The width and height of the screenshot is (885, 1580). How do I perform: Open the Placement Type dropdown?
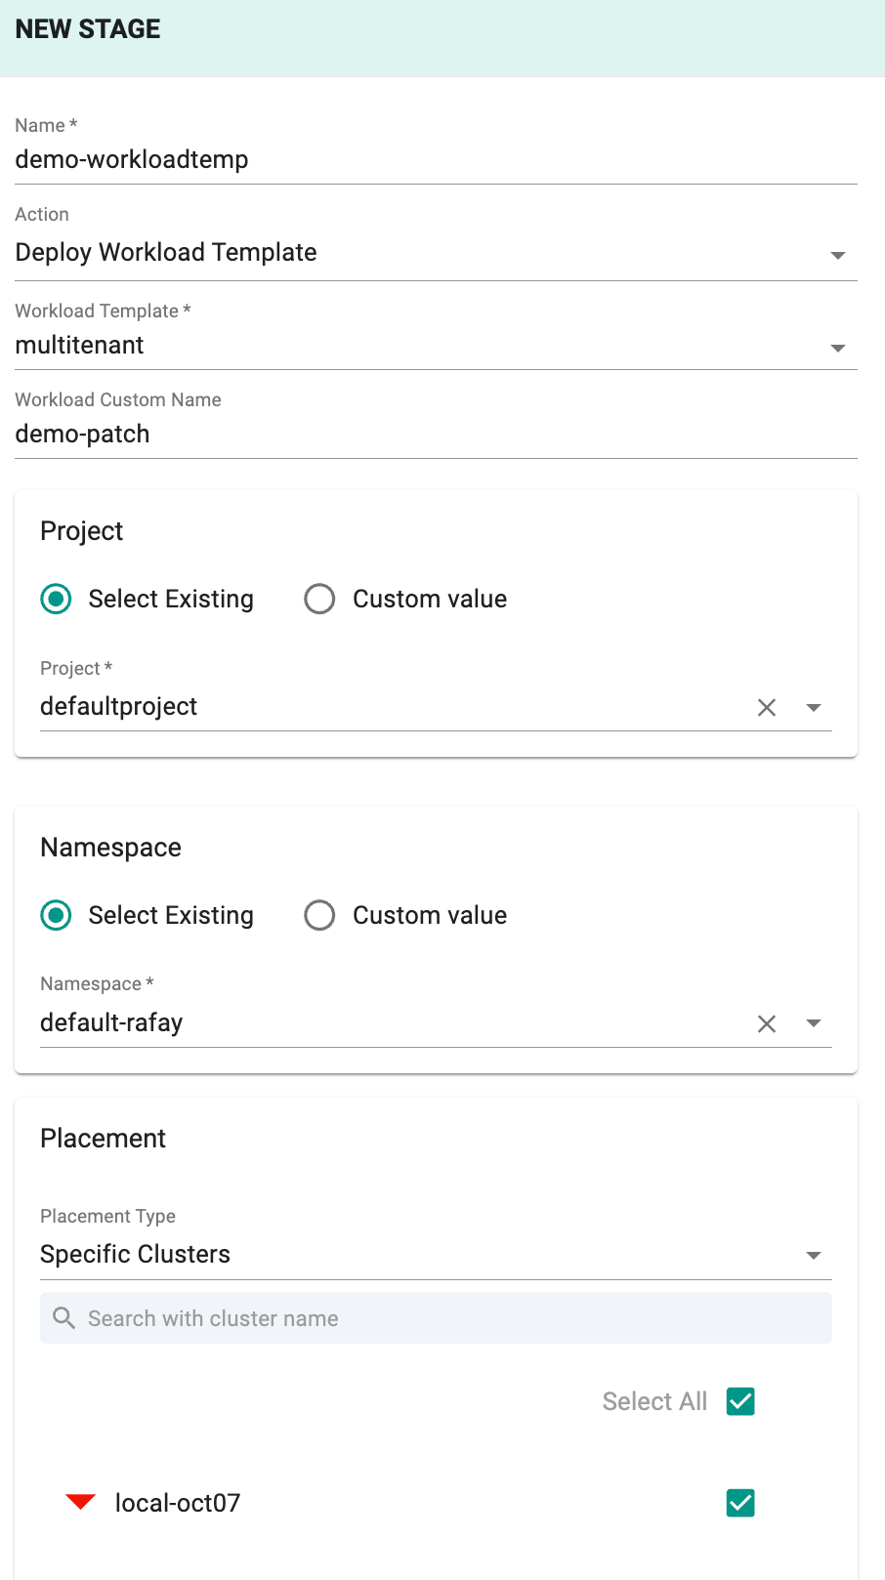coord(813,1255)
